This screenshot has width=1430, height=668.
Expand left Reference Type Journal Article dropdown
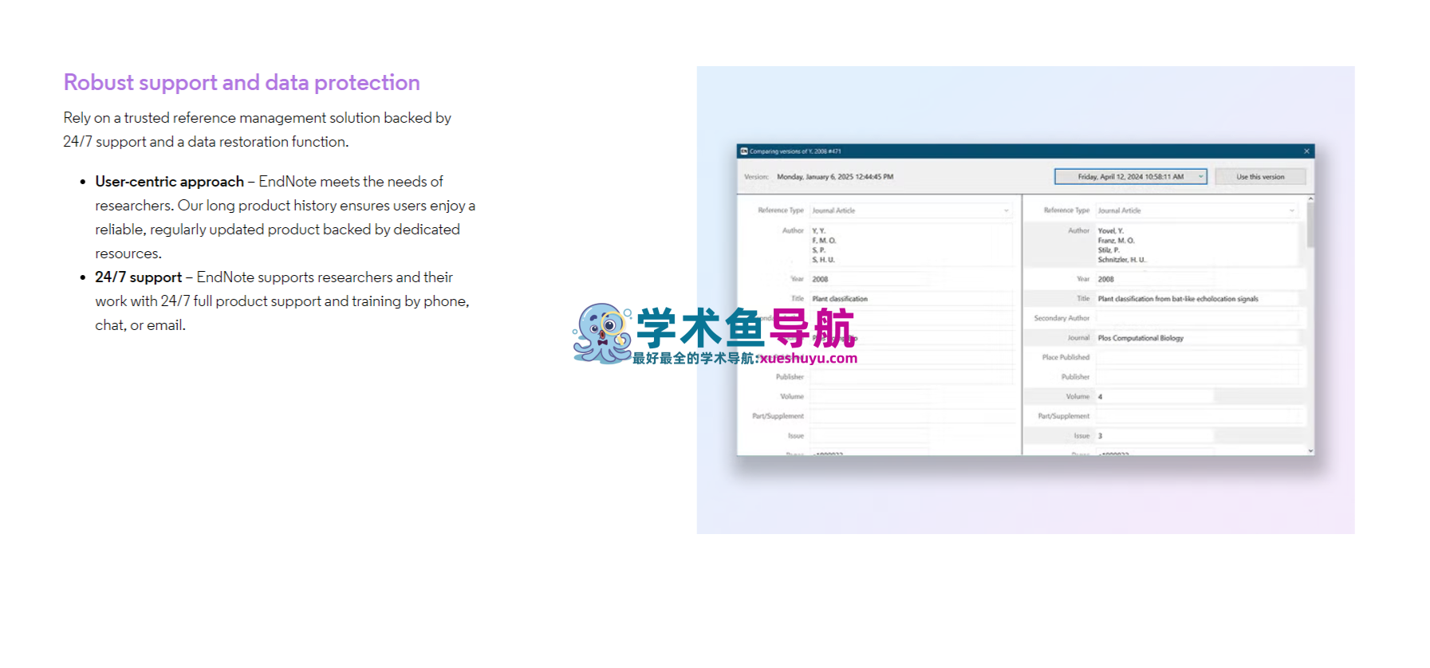pos(1006,210)
